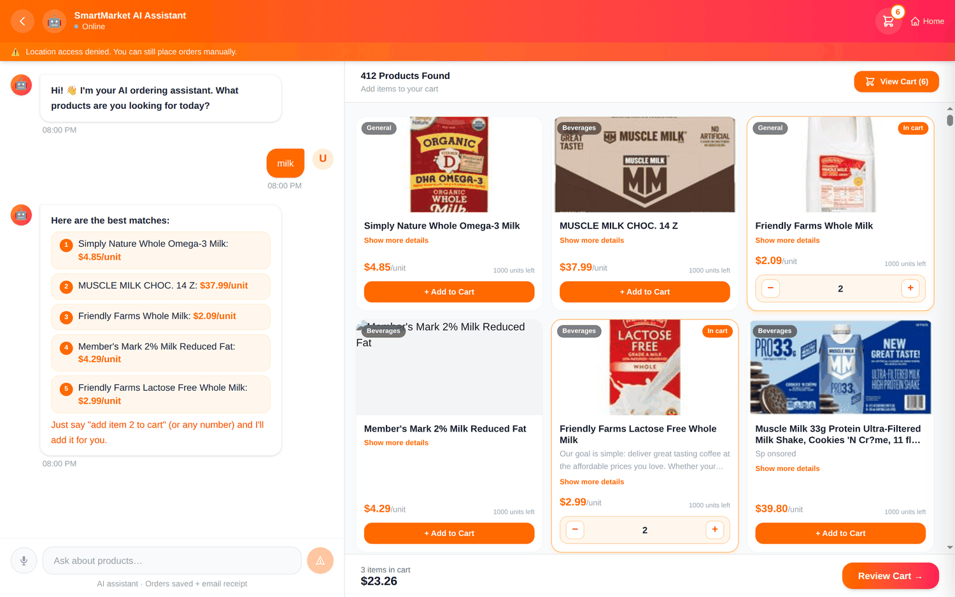Click the In cart badge on Friendly Farms Whole Milk
The height and width of the screenshot is (597, 955).
[x=913, y=128]
